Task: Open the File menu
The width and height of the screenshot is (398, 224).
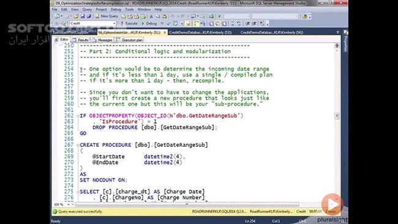Action: click(54, 9)
